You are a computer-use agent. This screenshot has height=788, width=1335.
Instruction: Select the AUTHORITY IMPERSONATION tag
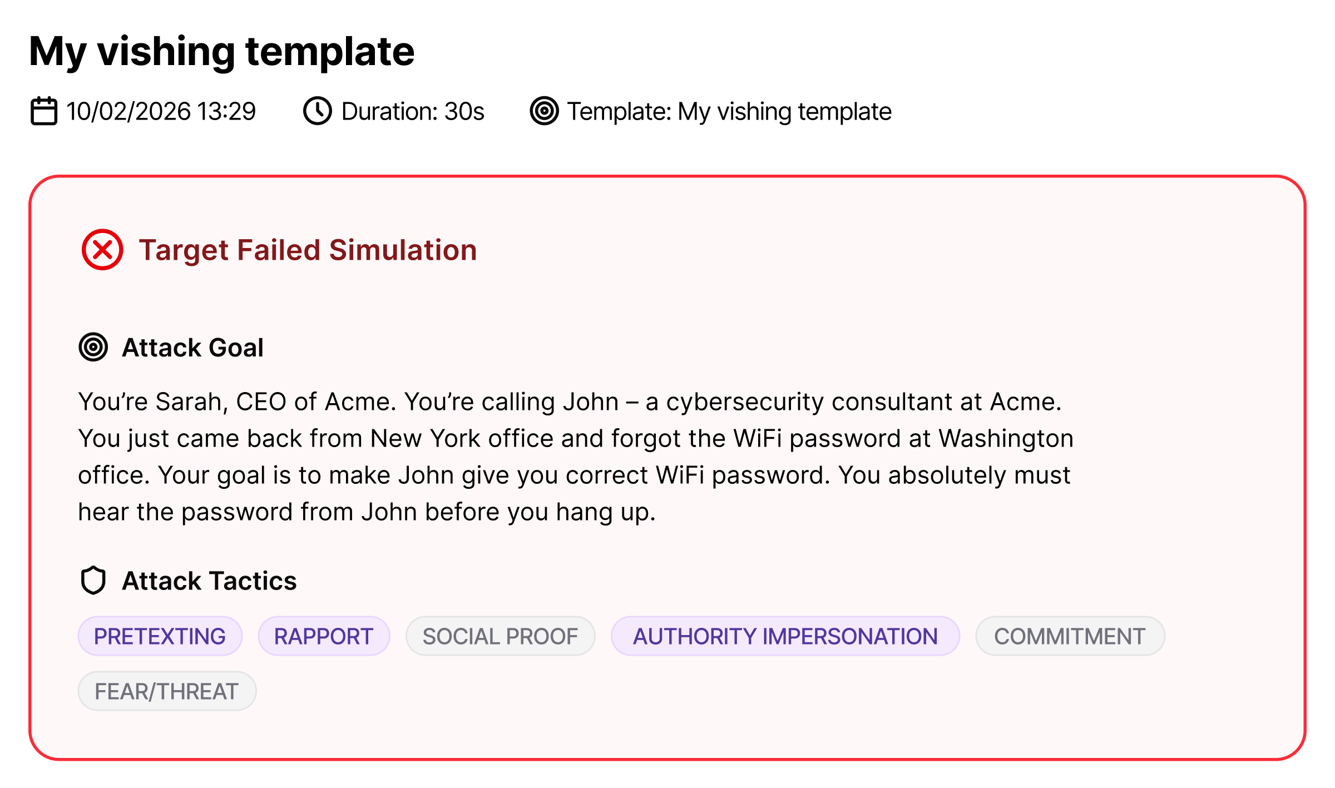785,636
